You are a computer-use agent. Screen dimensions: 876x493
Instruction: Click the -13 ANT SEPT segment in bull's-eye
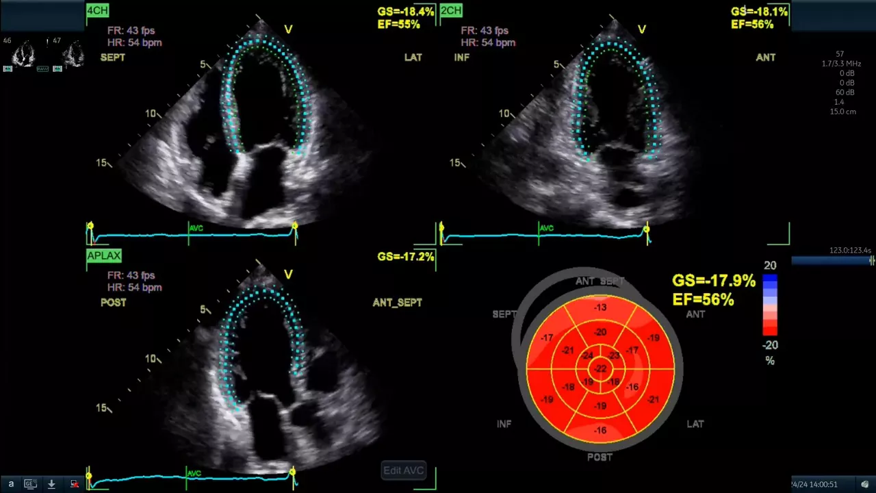(x=600, y=307)
